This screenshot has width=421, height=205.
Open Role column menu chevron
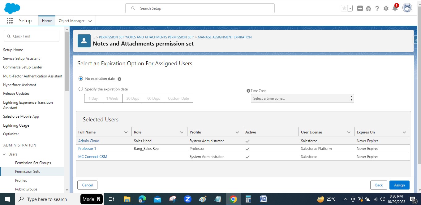coord(182,132)
